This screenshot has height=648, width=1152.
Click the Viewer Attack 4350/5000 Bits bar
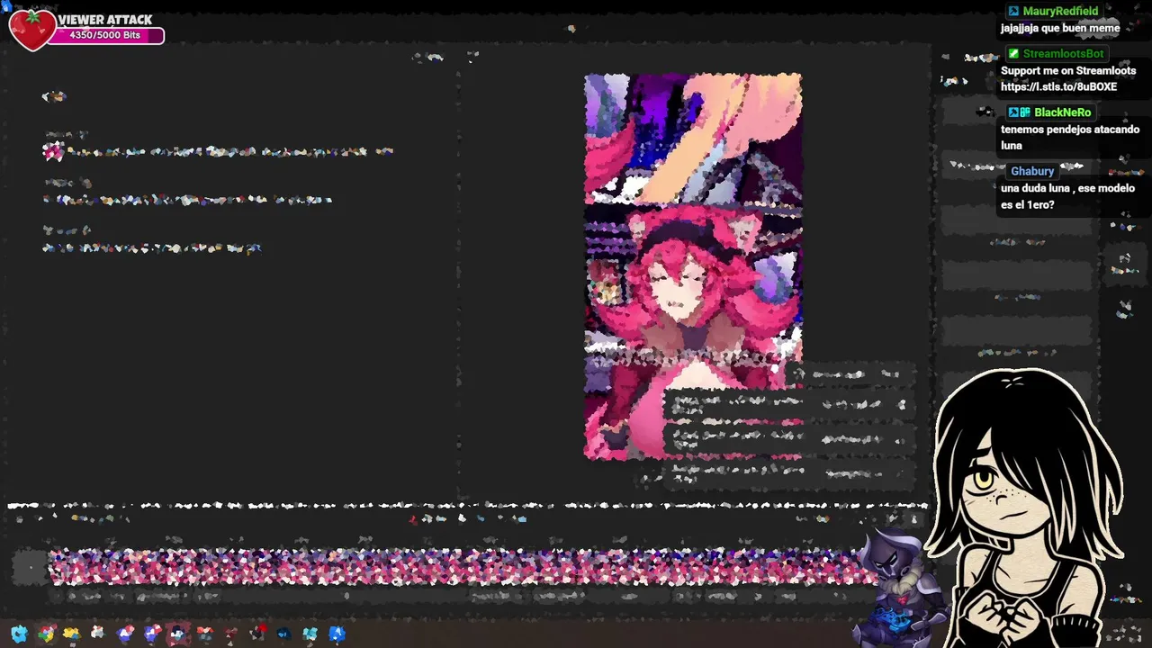tap(108, 35)
